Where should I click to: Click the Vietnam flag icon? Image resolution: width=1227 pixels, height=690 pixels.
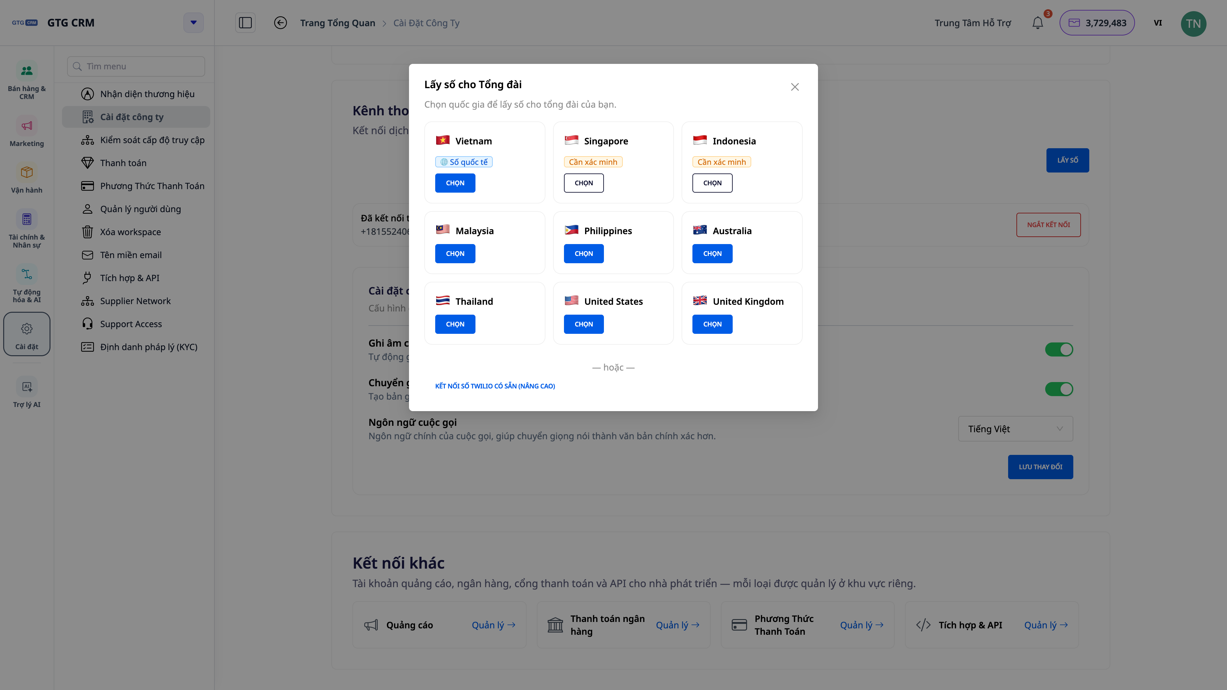coord(443,141)
